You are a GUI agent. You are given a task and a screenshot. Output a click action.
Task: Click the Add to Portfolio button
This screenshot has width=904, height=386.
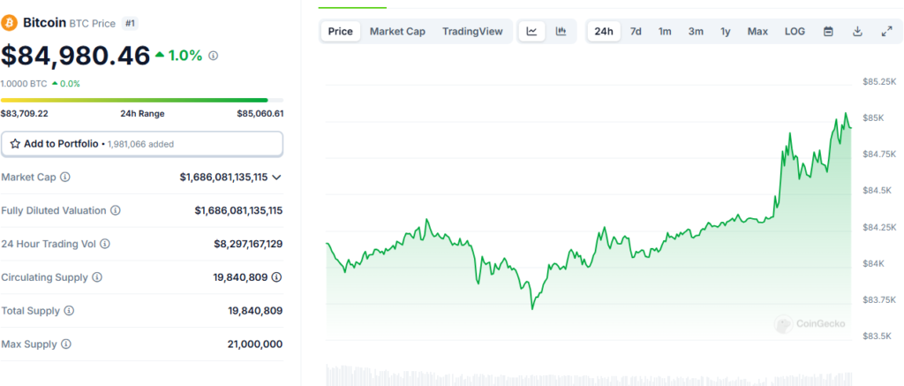pos(142,144)
